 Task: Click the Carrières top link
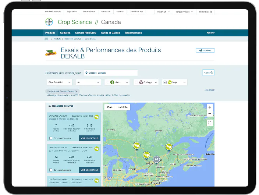[x=120, y=11]
